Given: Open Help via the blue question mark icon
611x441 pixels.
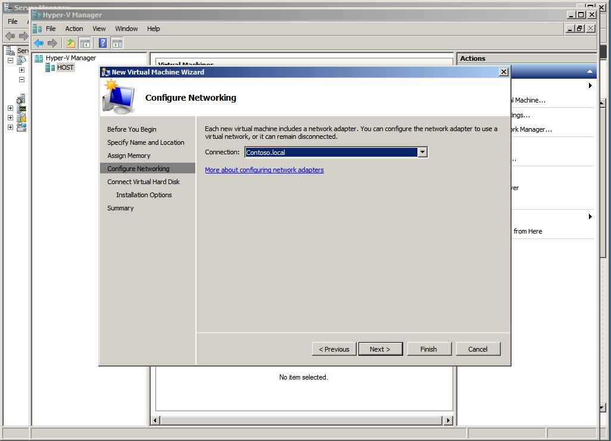Looking at the screenshot, I should 103,44.
